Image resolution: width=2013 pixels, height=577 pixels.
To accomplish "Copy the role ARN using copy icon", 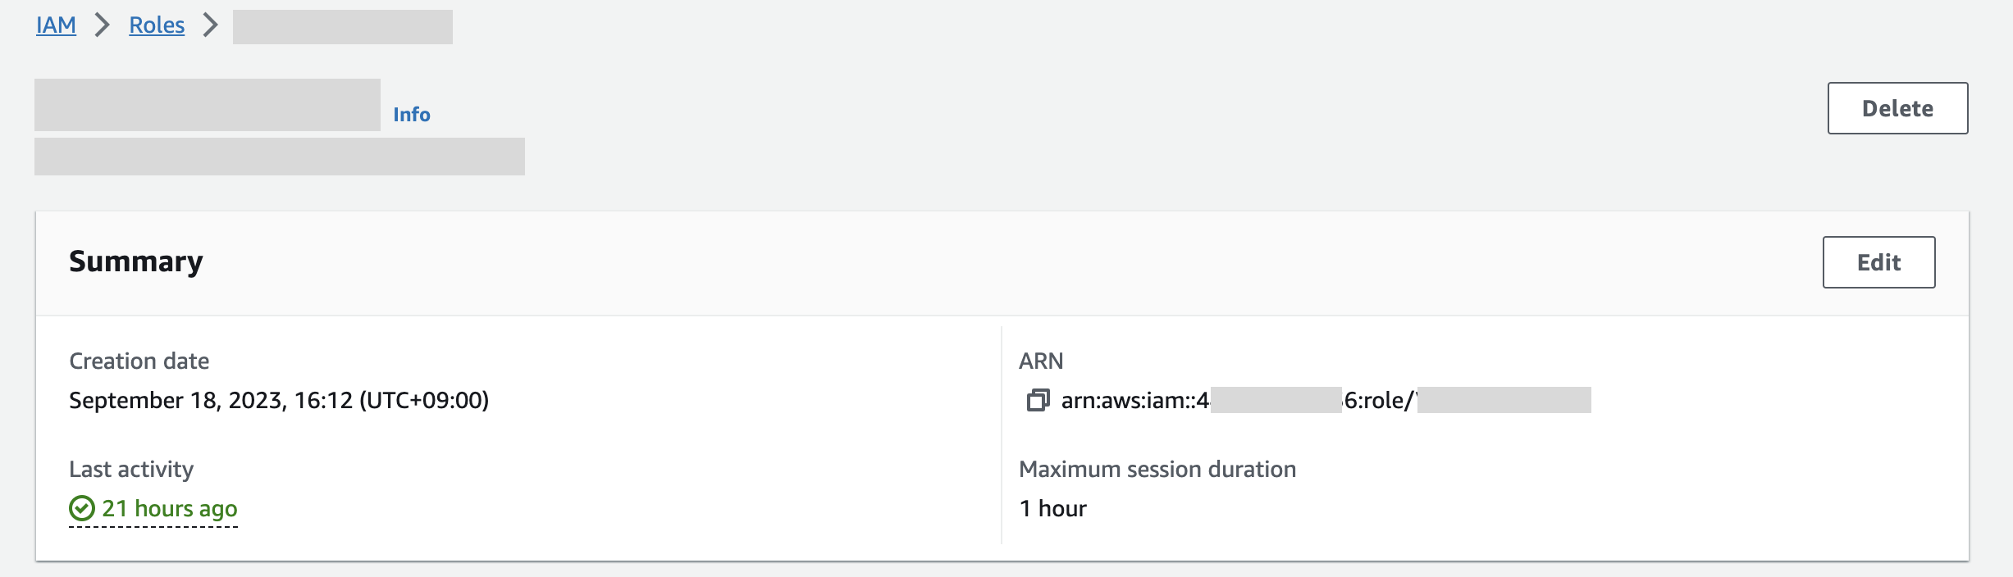I will 1038,400.
